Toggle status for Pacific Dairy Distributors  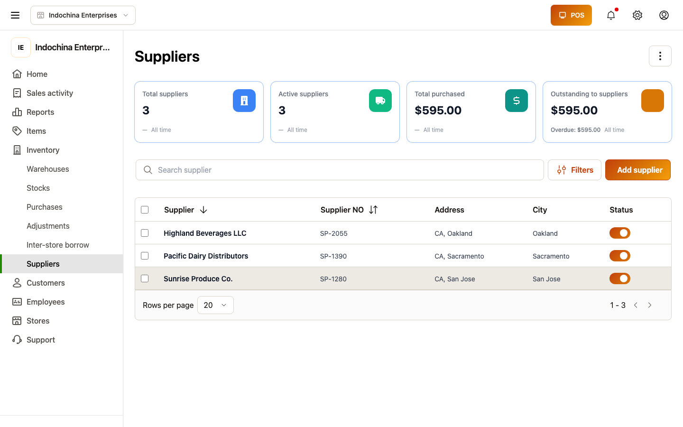pyautogui.click(x=620, y=256)
